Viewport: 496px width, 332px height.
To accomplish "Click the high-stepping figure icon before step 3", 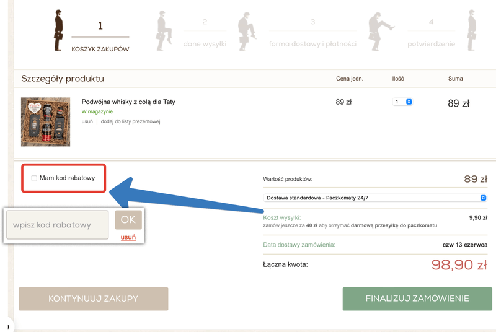I will click(247, 31).
